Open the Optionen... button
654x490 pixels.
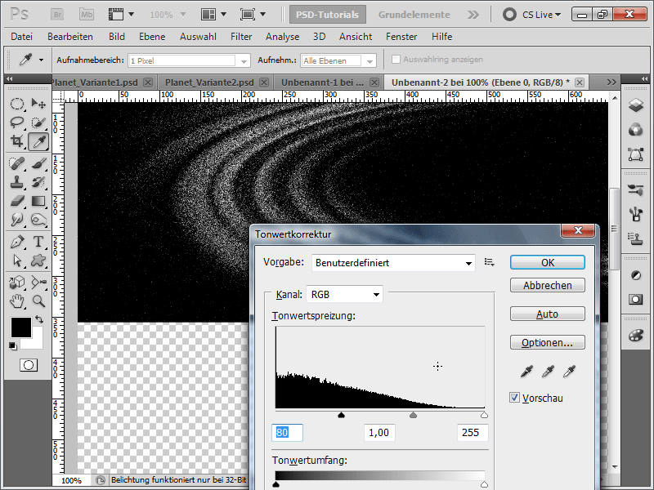coord(547,342)
